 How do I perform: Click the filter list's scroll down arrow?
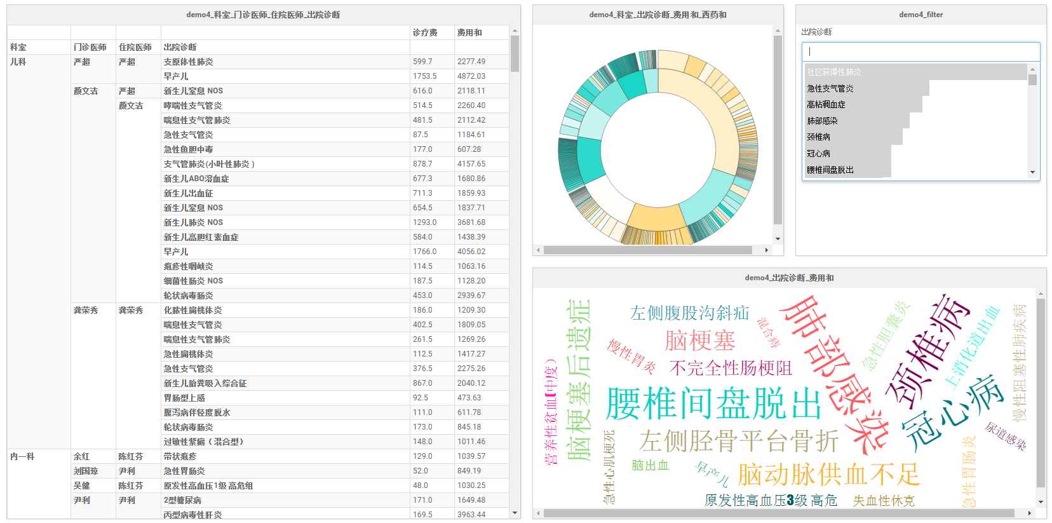tap(1032, 172)
